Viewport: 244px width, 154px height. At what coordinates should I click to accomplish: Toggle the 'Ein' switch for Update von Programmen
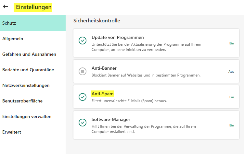point(232,43)
